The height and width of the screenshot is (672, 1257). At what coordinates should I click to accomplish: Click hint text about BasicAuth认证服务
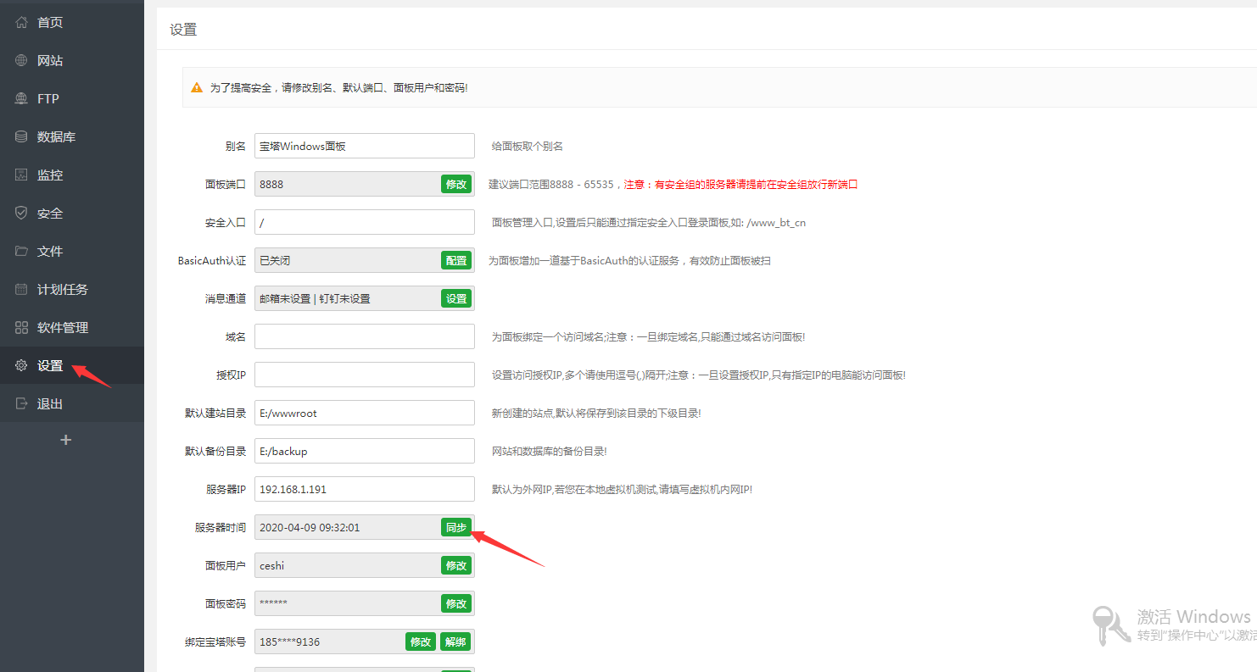pos(629,260)
